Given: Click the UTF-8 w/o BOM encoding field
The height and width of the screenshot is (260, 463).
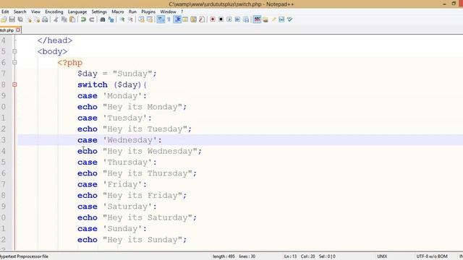Looking at the screenshot, I should [432, 256].
